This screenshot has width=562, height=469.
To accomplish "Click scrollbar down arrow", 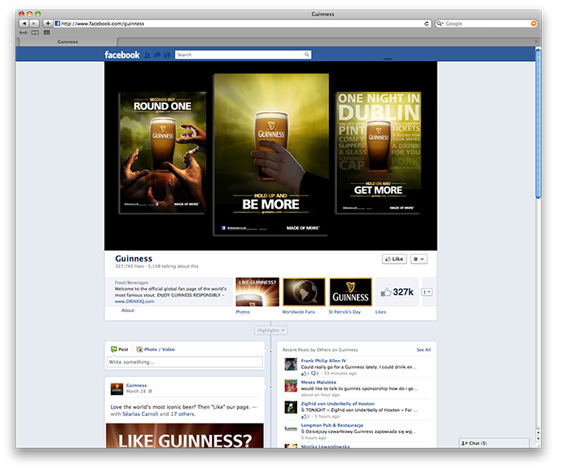I will [538, 439].
